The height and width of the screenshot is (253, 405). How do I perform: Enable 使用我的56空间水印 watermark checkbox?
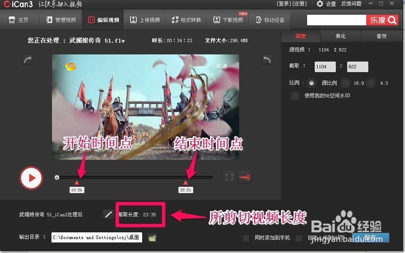click(x=295, y=96)
